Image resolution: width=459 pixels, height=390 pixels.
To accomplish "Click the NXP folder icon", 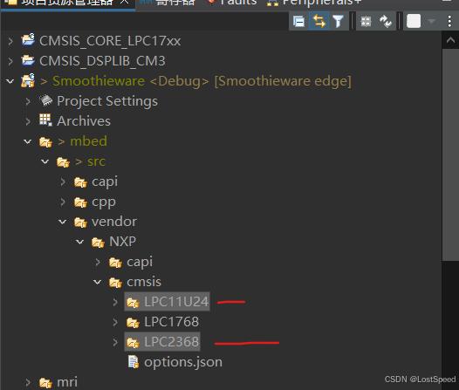I will tap(98, 243).
